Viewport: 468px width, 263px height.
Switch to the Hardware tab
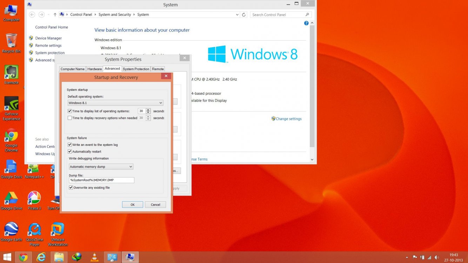(x=95, y=69)
